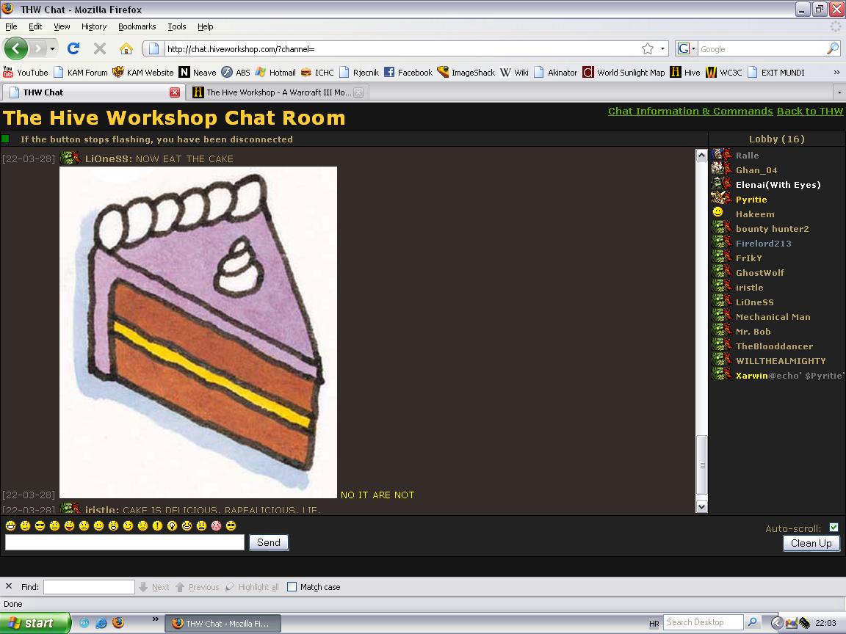Open the Bookmarks menu

[x=137, y=26]
